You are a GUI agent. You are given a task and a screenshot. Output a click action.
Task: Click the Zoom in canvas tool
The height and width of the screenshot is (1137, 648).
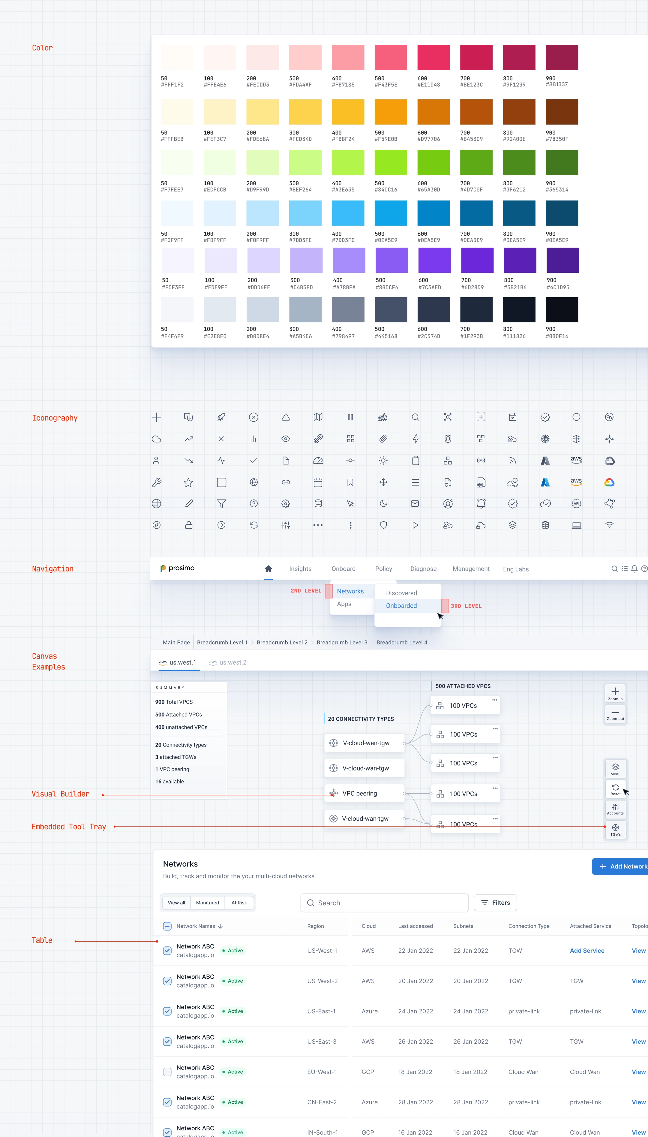tap(615, 693)
